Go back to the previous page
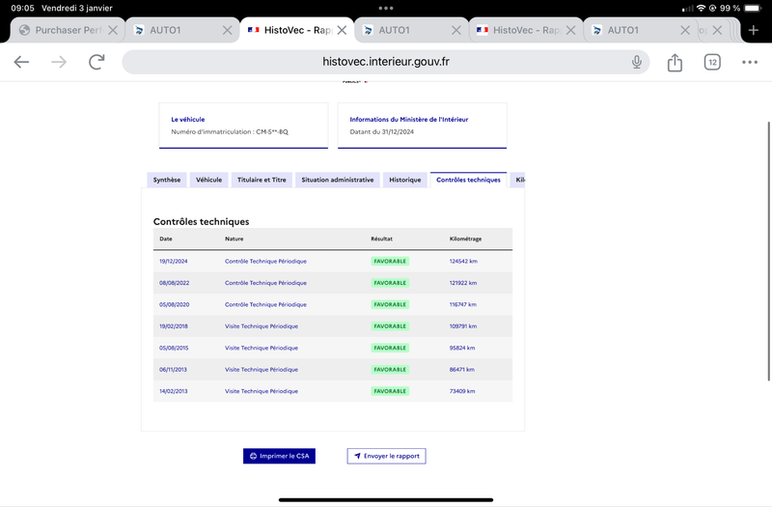 coord(21,62)
